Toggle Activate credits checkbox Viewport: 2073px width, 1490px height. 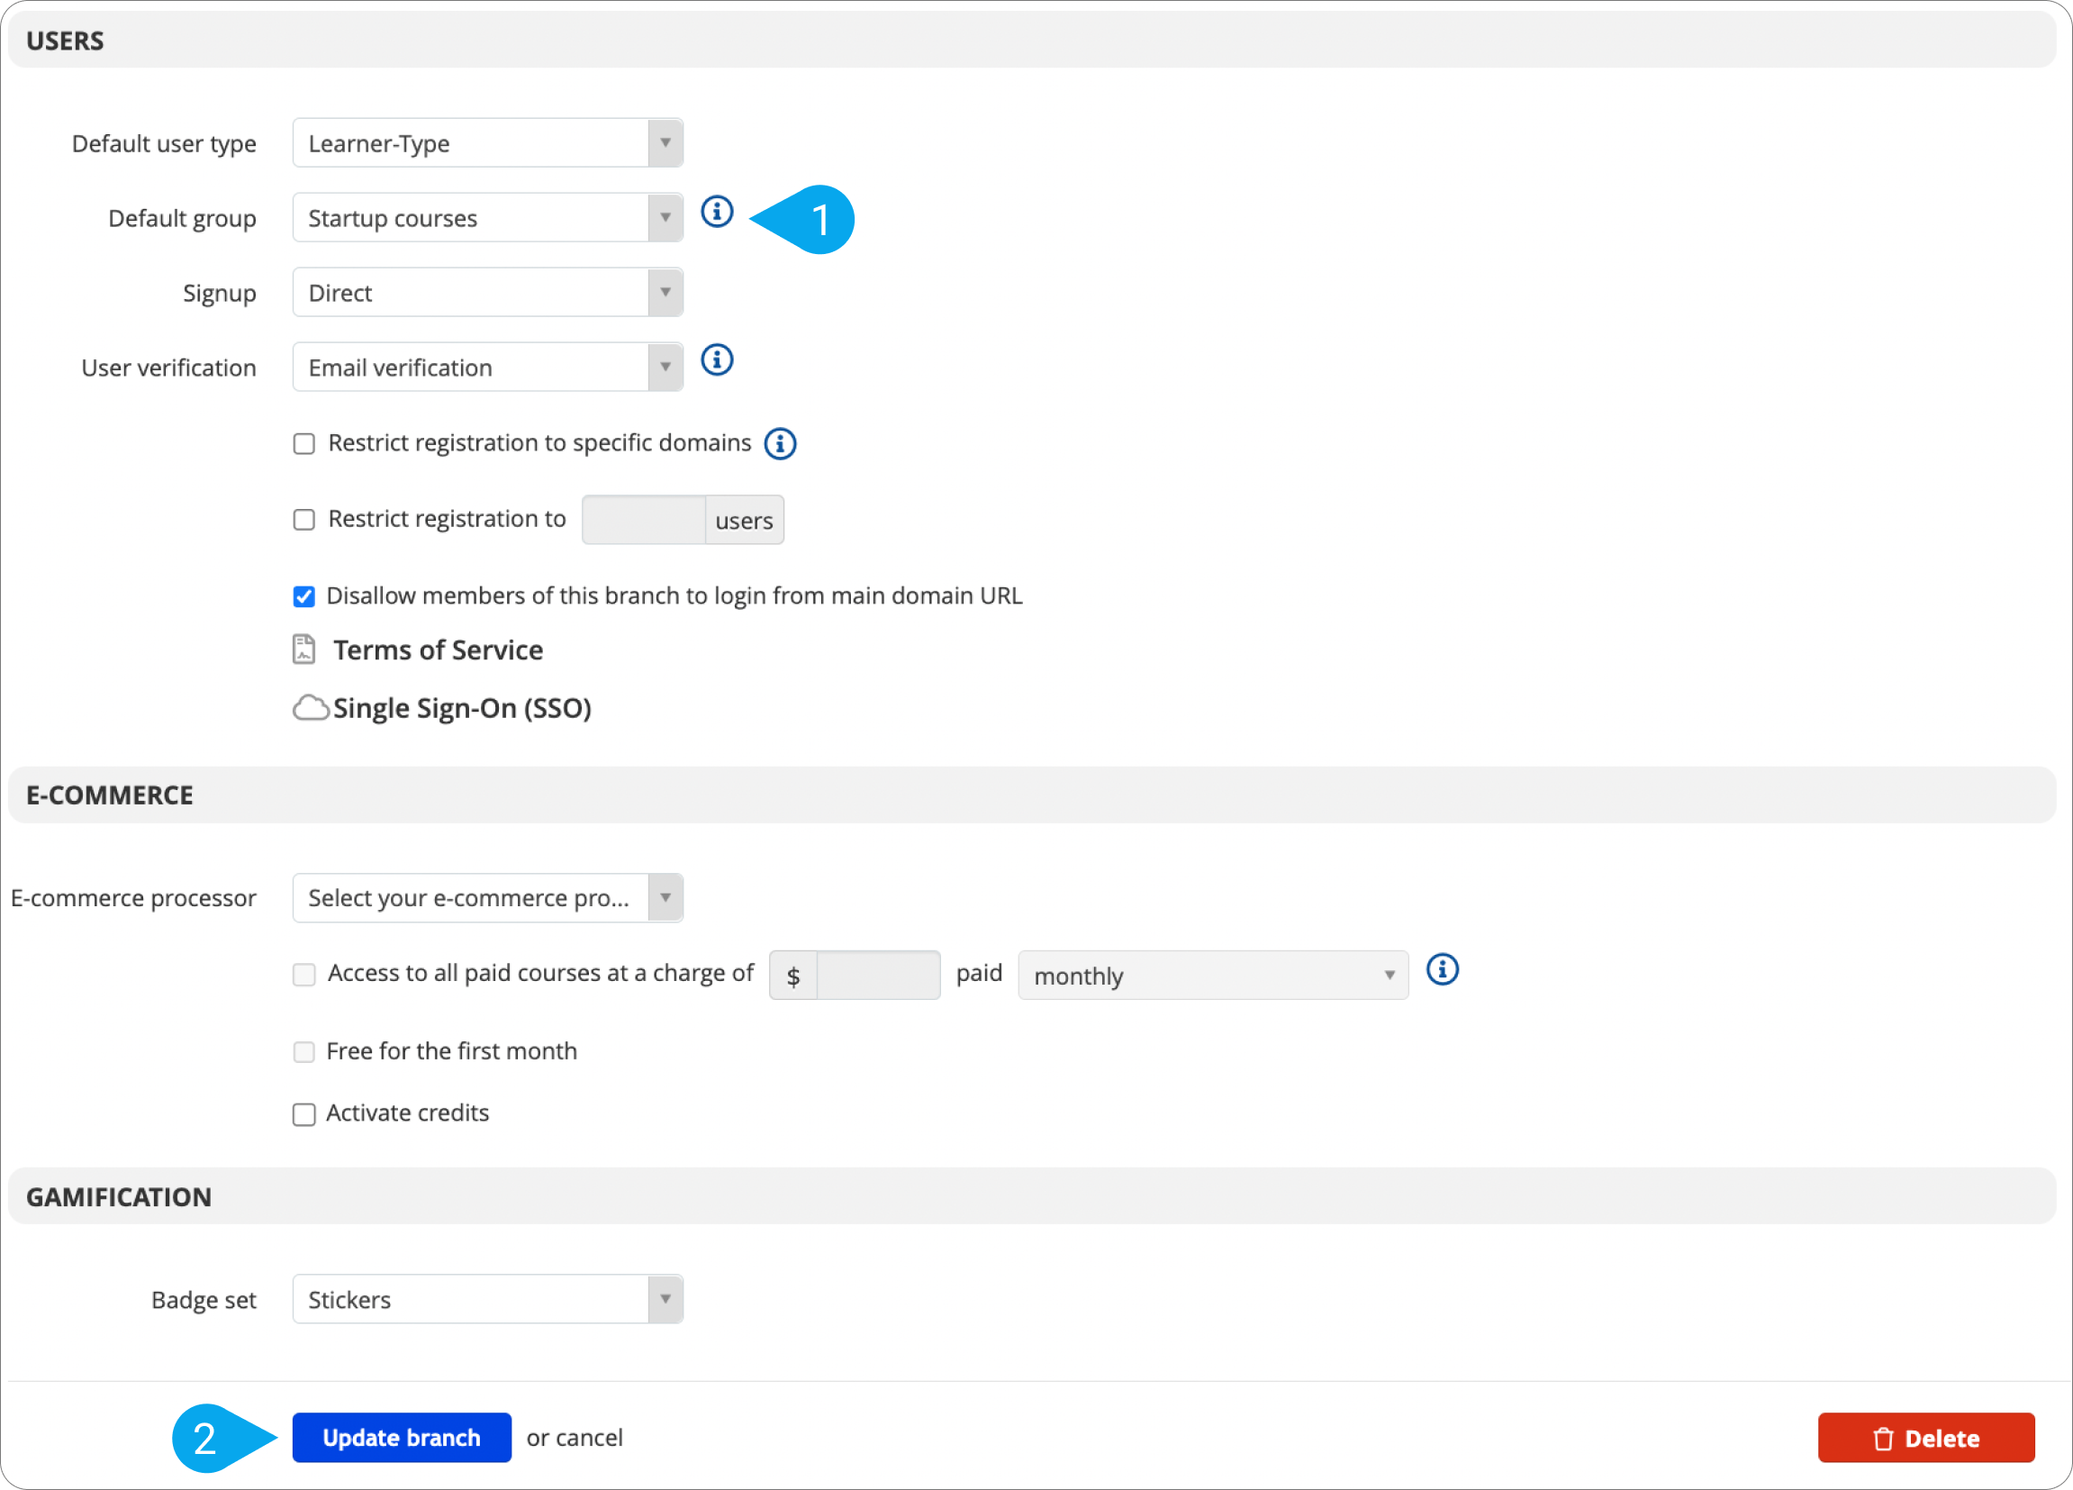point(304,1114)
